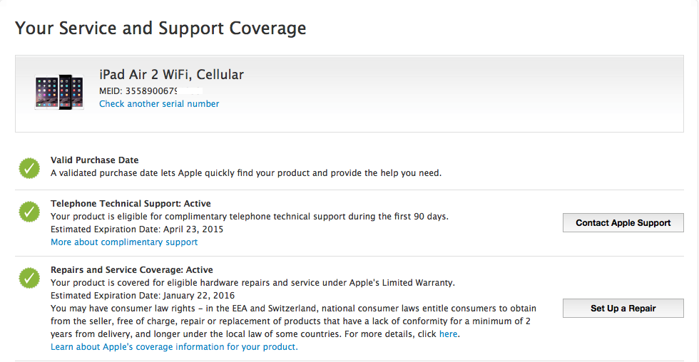Click the Repairs and Service Coverage: Active heading

(131, 270)
